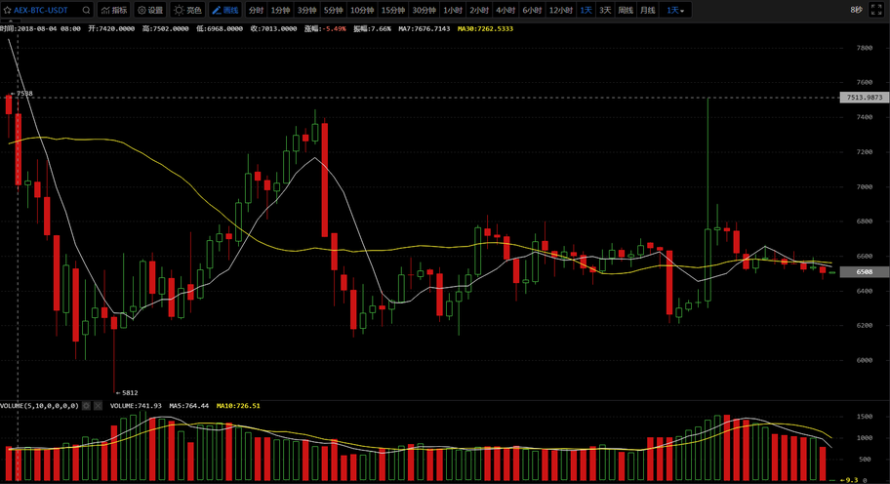890x484 pixels.
Task: Click the VOLUME(5,10,0,0,0,0) indicator label
Action: (x=40, y=406)
